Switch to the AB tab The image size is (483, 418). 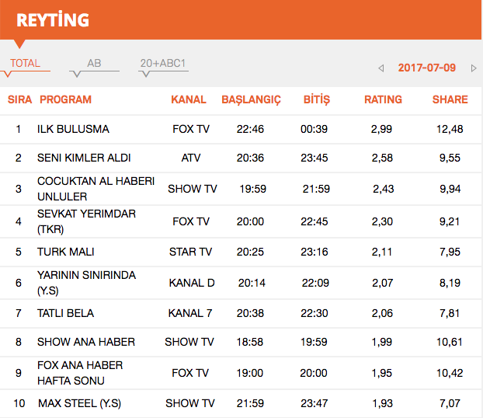click(x=94, y=64)
